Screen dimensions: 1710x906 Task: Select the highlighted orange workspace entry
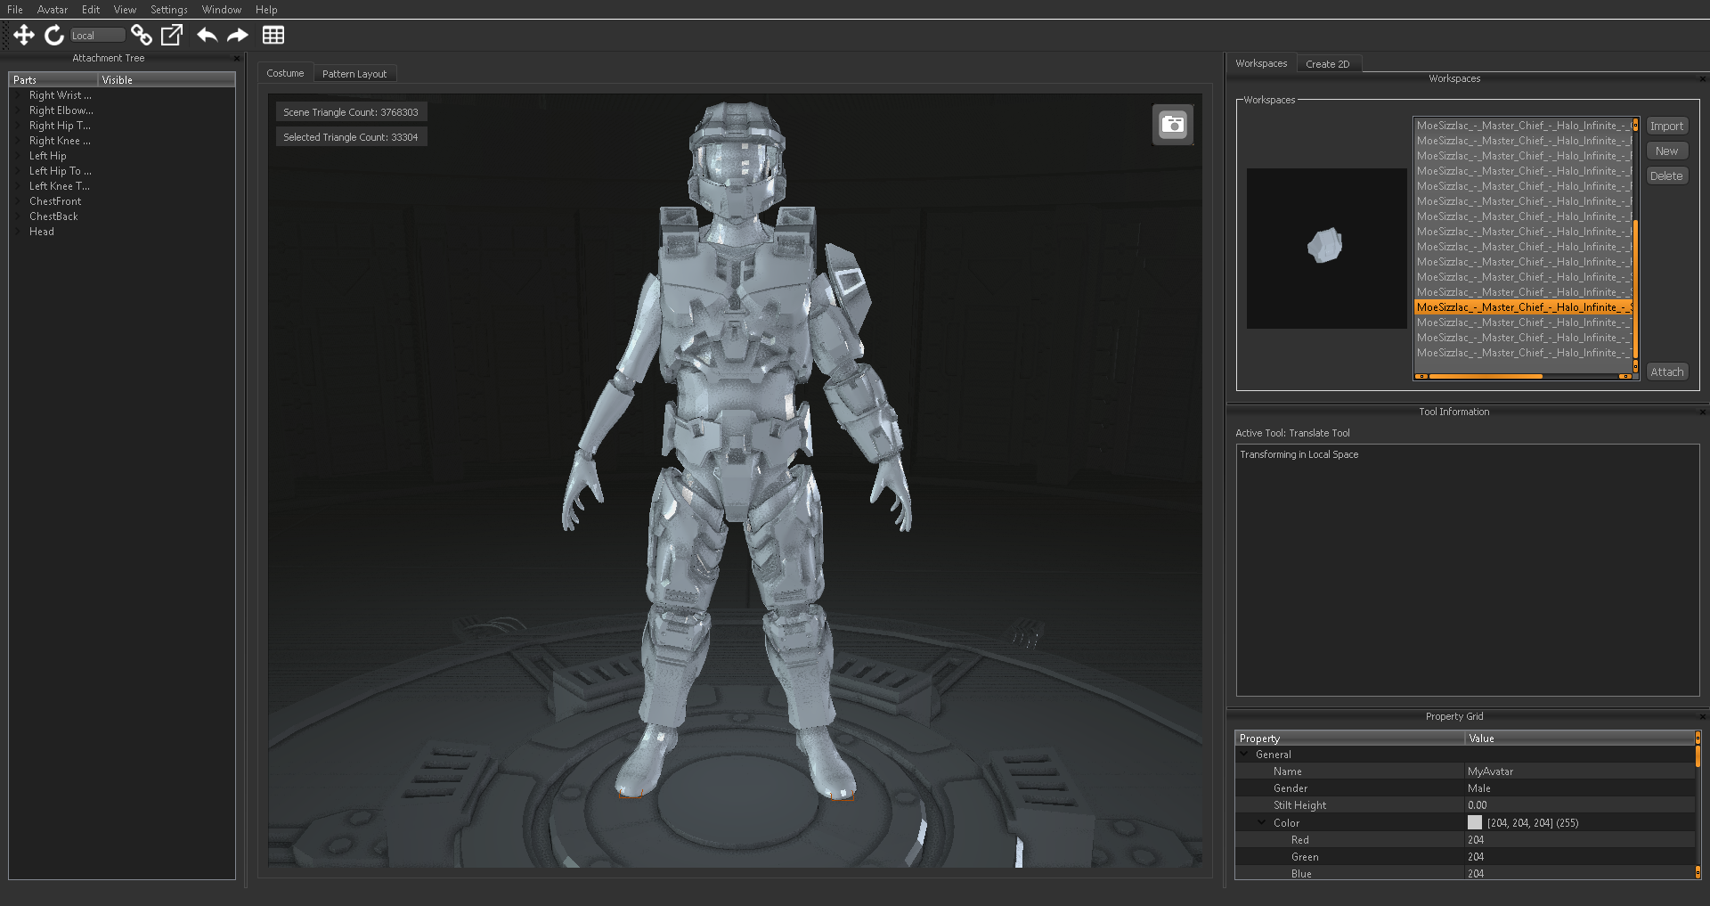point(1523,307)
